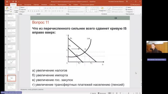This screenshot has width=168, height=94.
Task: Toggle strikethrough (abc) formatting
Action: (37, 11)
